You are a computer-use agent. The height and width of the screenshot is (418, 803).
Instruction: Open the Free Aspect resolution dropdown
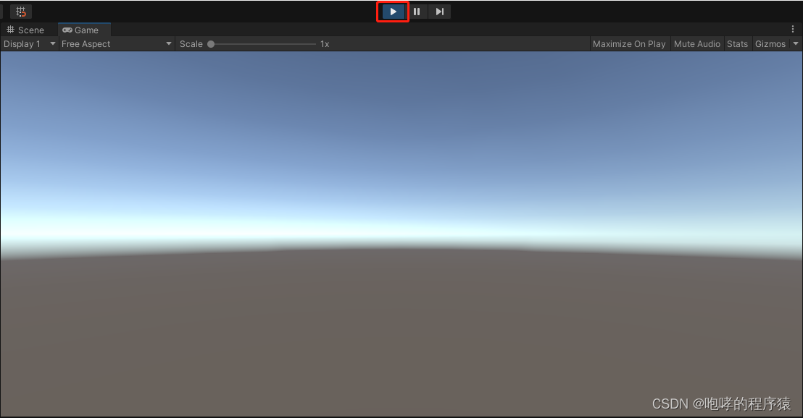(x=117, y=44)
